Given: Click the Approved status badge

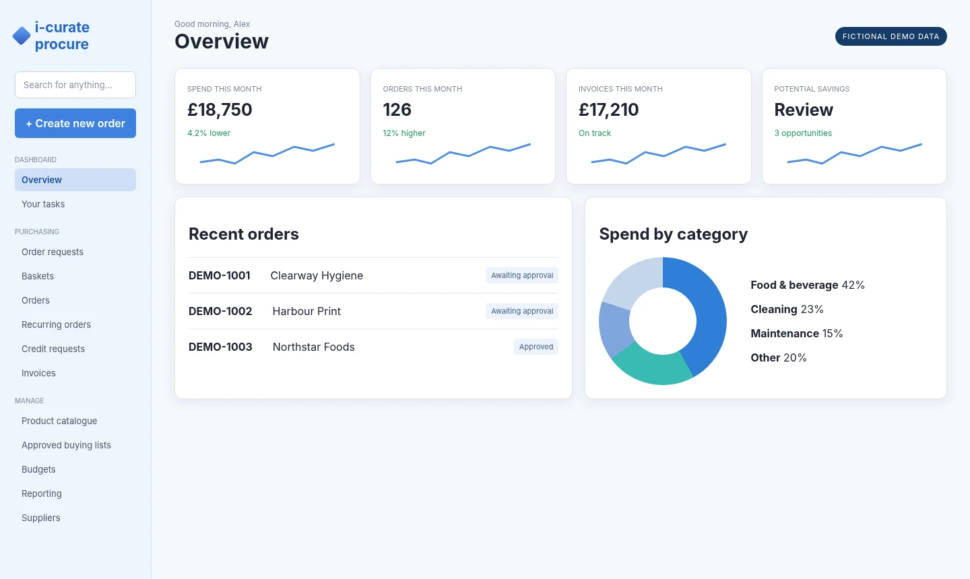Looking at the screenshot, I should click(x=536, y=347).
